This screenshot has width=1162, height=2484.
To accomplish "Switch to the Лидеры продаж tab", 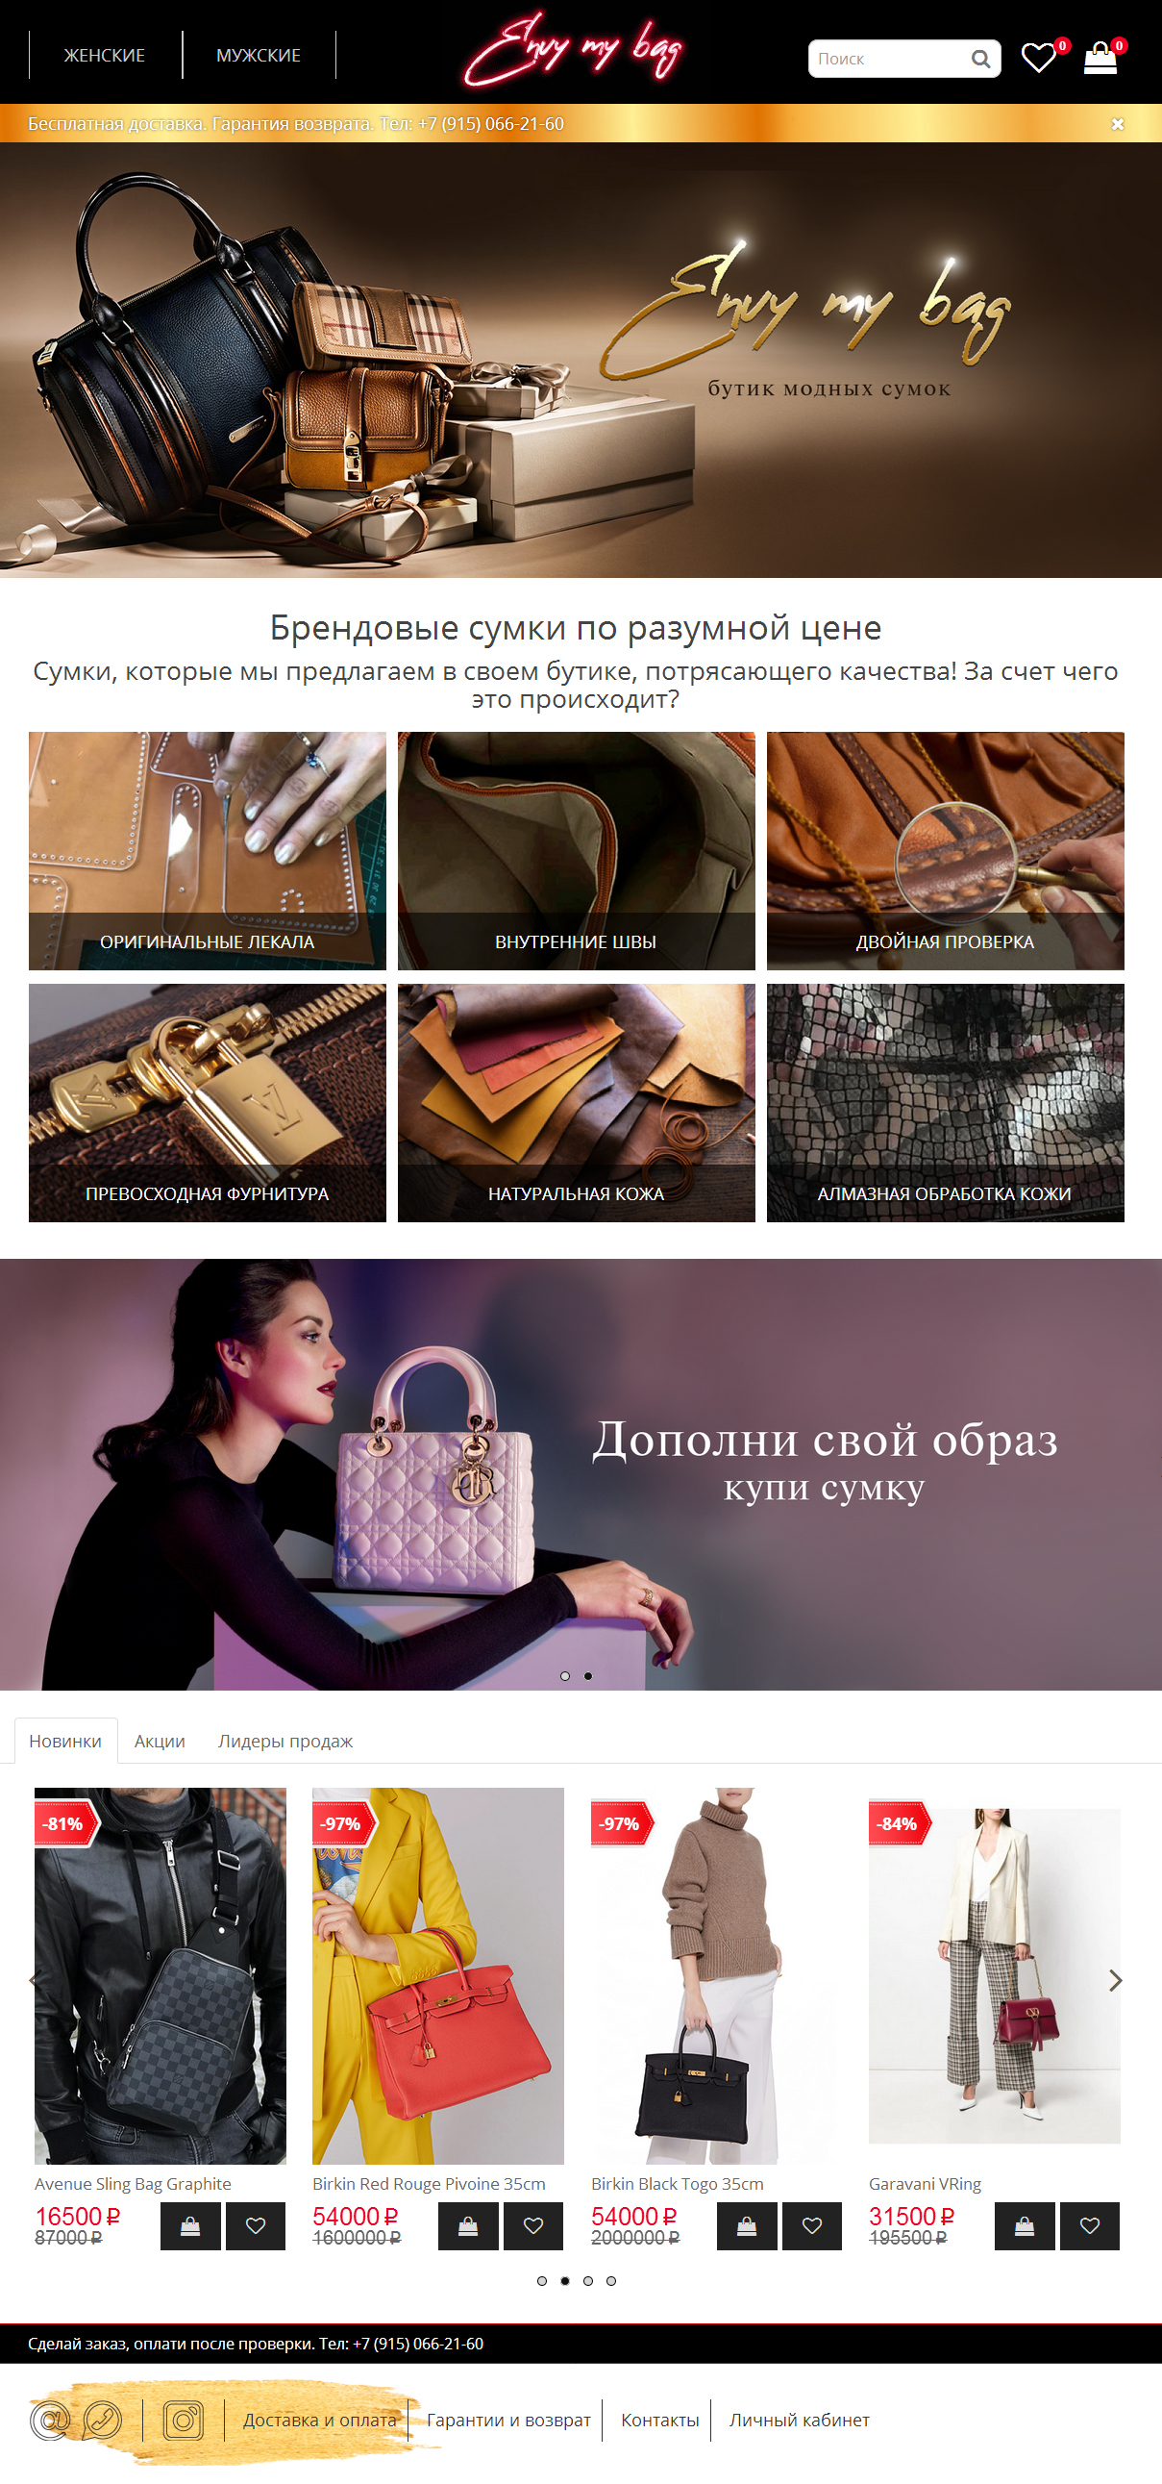I will tap(285, 1741).
